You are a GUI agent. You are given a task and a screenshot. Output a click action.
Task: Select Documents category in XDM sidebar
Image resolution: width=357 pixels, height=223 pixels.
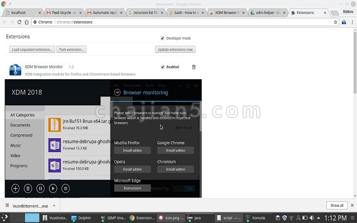[25, 125]
